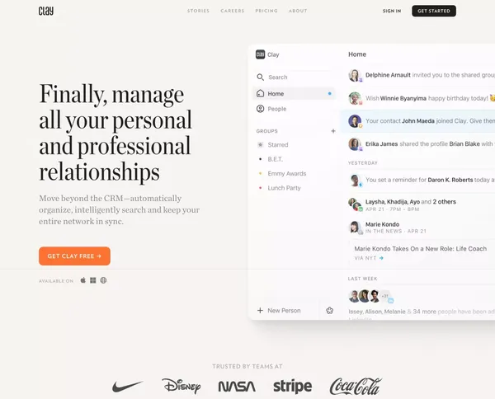Click the Clay app icon in sidebar
The height and width of the screenshot is (399, 495).
260,54
